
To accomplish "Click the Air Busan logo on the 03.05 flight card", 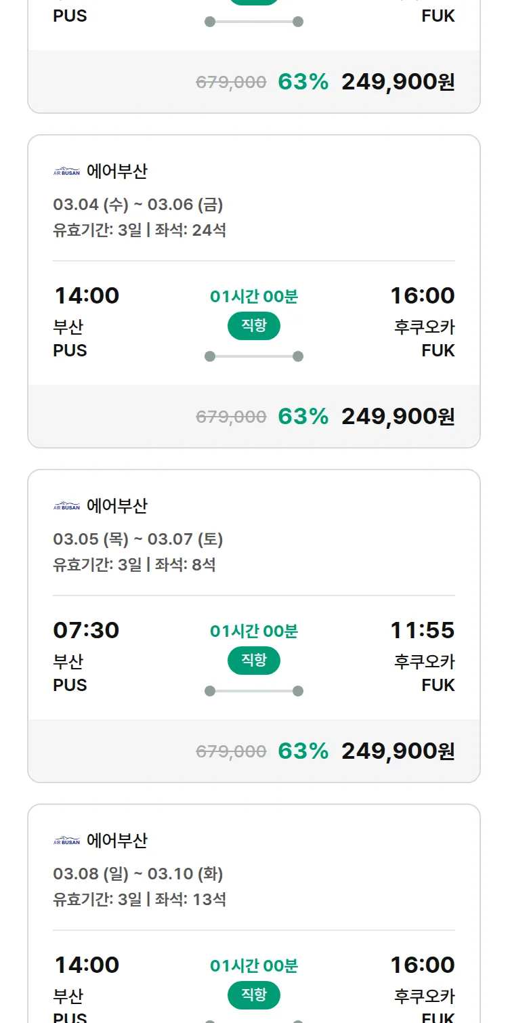I will pyautogui.click(x=66, y=506).
